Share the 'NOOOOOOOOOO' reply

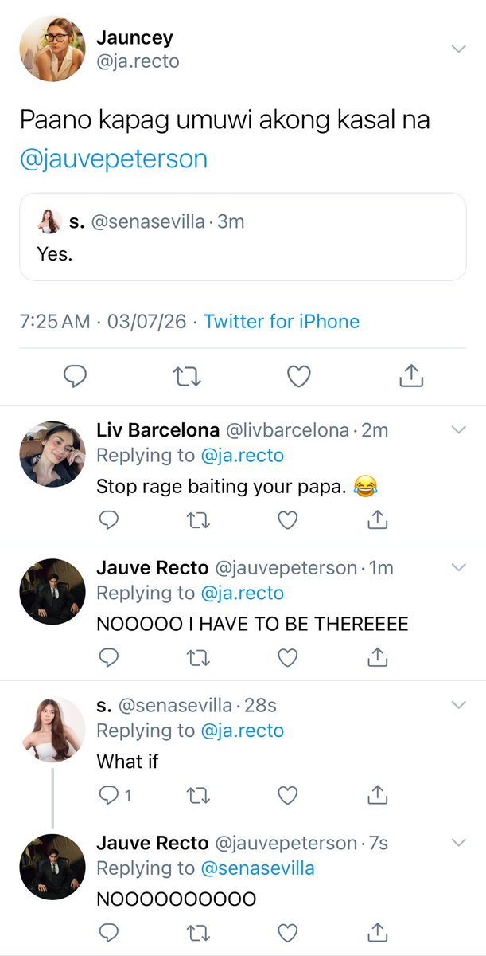[378, 932]
